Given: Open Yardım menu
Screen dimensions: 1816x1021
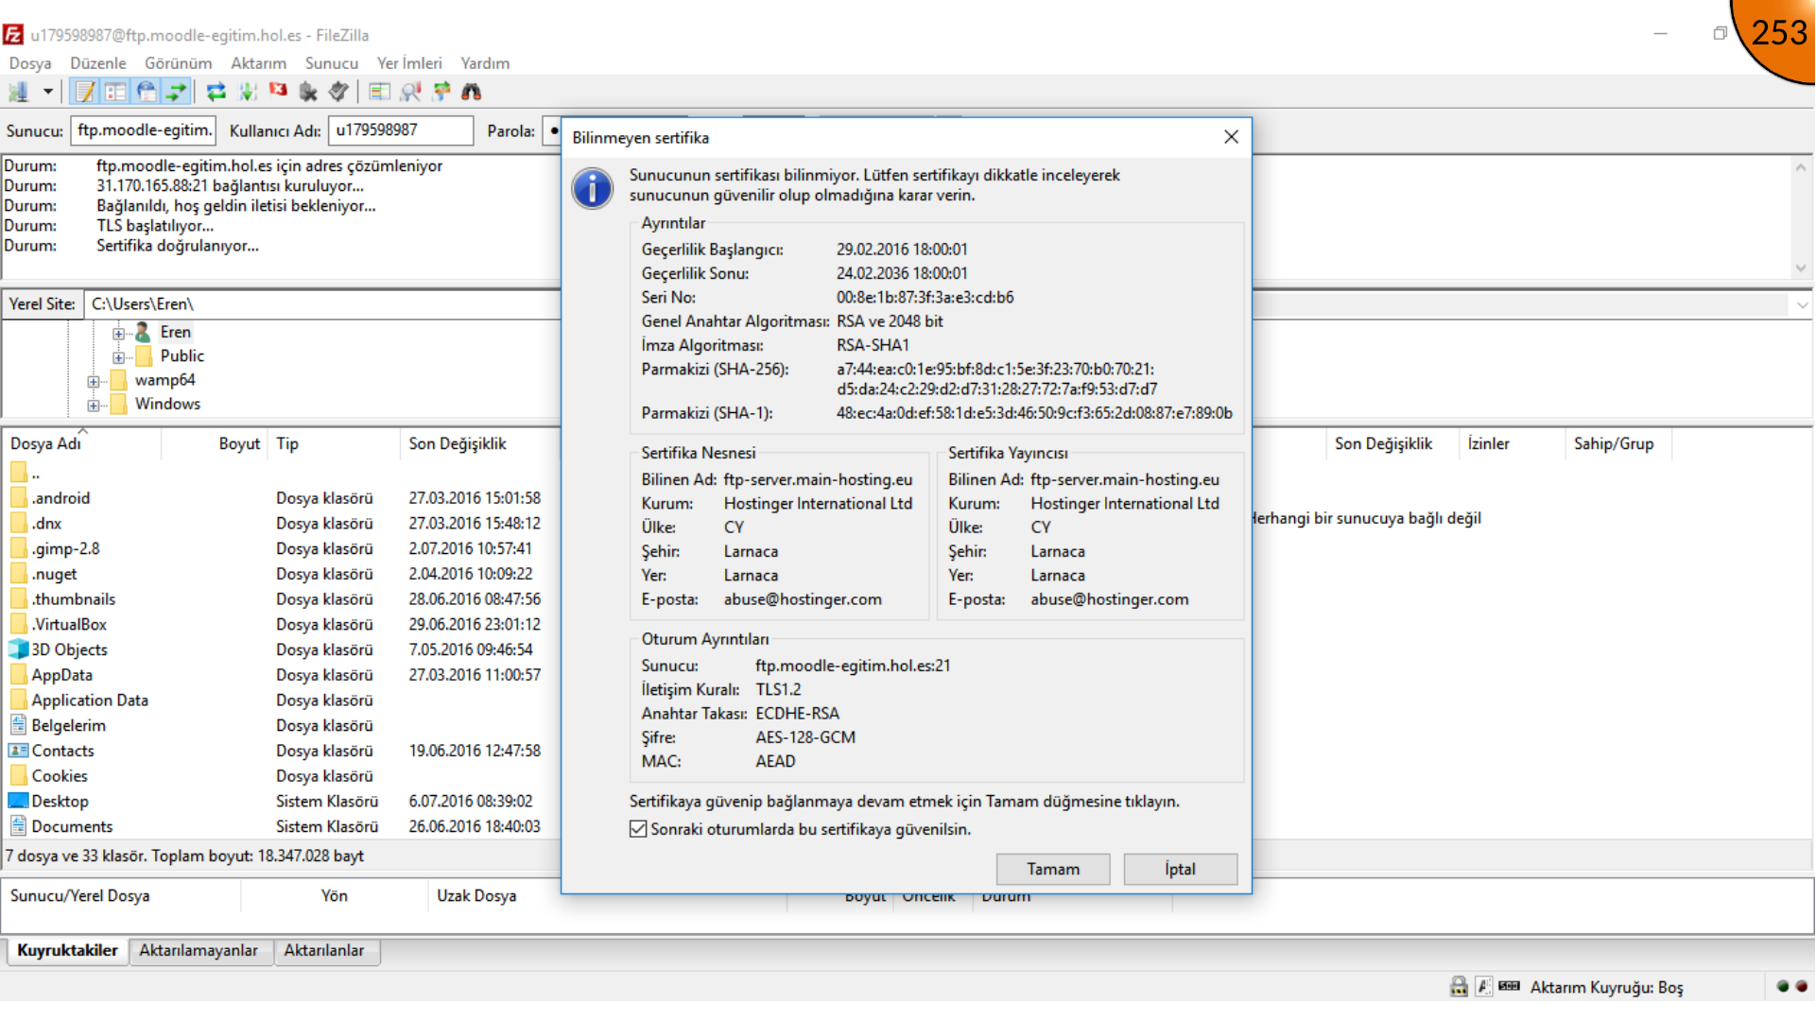Looking at the screenshot, I should click(485, 63).
